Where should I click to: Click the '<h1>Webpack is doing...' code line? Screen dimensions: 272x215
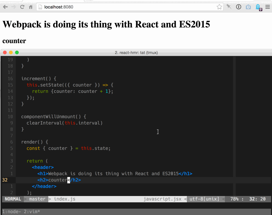click(115, 174)
